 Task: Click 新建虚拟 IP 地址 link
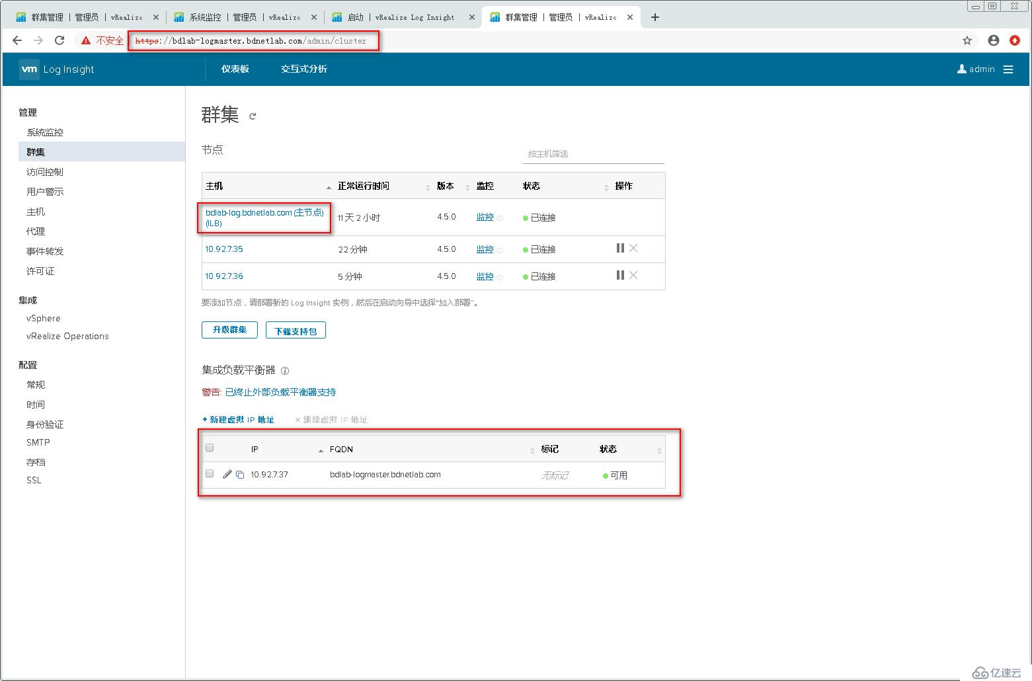coord(238,420)
